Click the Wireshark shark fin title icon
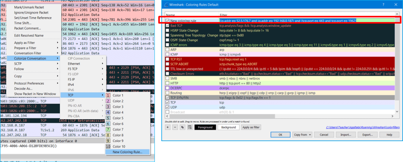The height and width of the screenshot is (162, 403). click(166, 5)
